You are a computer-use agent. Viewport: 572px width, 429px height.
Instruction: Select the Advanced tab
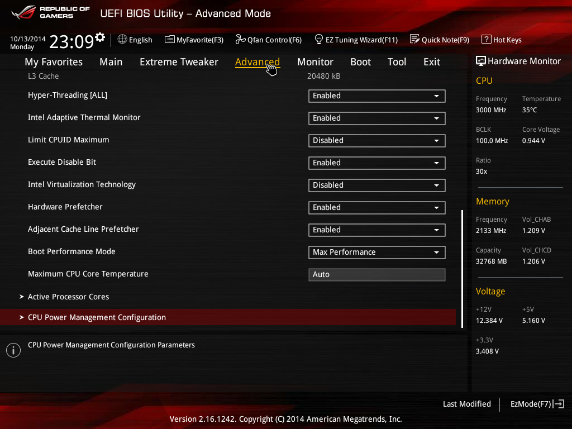click(x=258, y=62)
